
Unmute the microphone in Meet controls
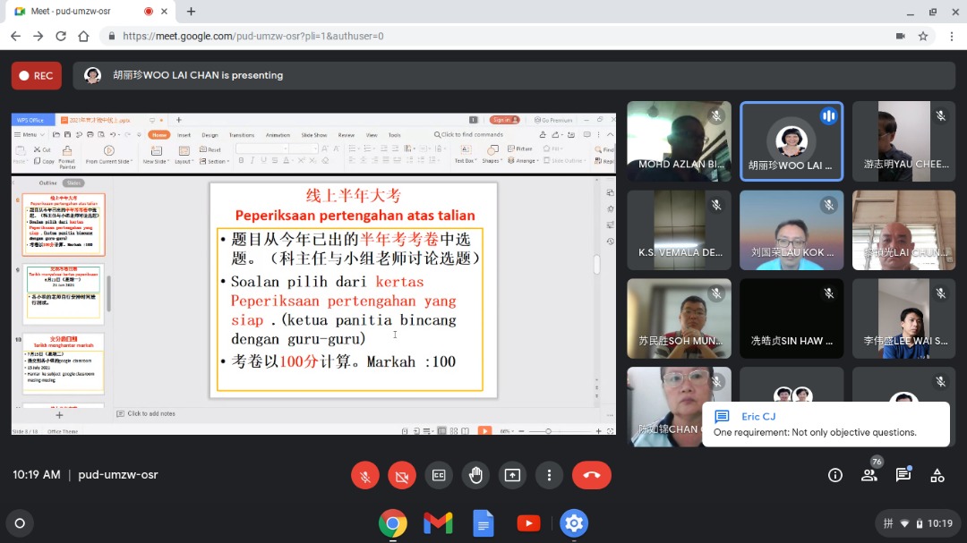pos(364,475)
